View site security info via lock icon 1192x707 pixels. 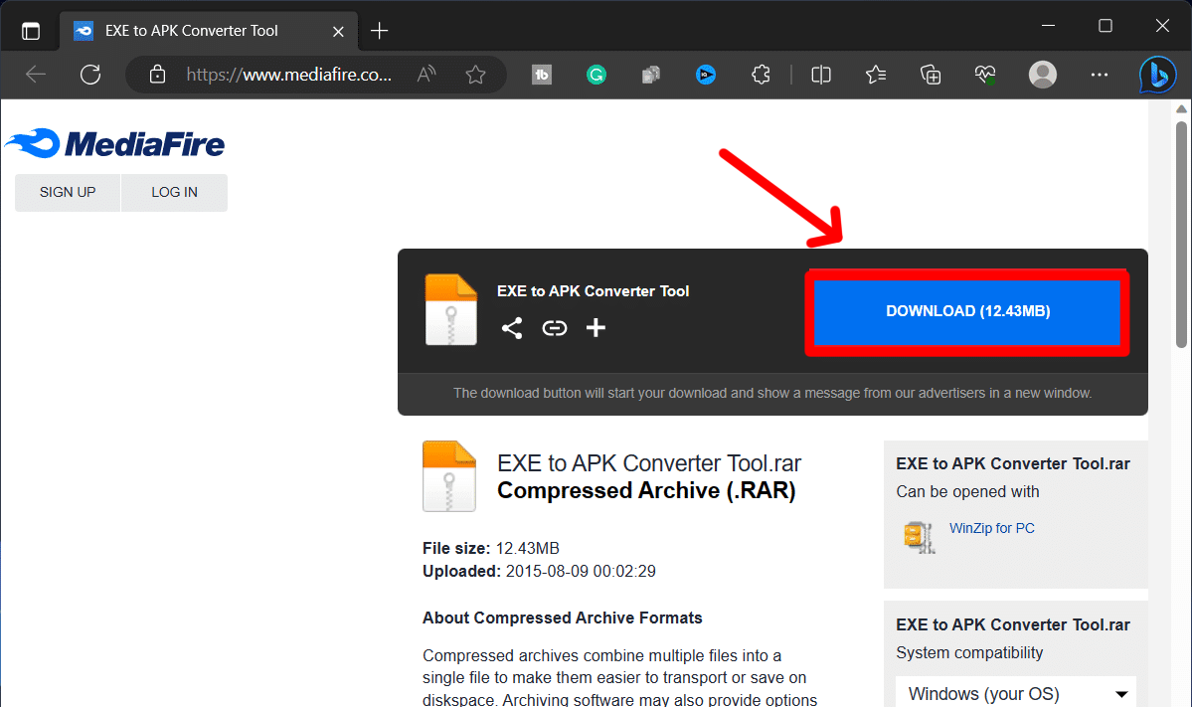[x=159, y=74]
